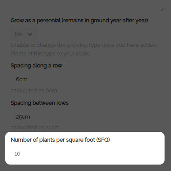Click 'calculated as 6cm' hint text
This screenshot has width=171, height=171.
[34, 91]
